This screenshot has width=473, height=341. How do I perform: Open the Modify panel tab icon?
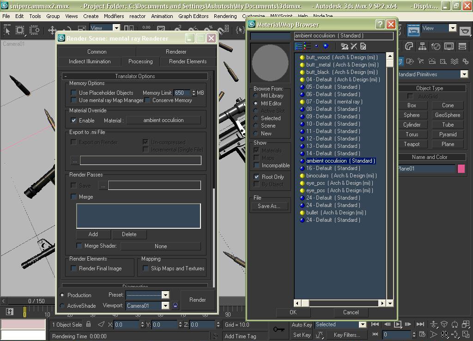pos(409,46)
